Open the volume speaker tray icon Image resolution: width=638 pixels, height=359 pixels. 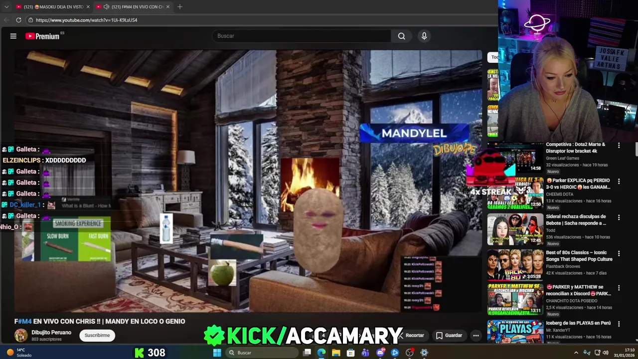[x=606, y=353]
